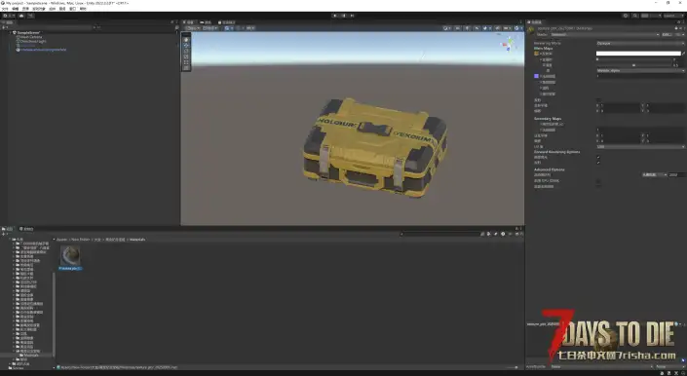Toggle scene audio in the Scene toolbar
This screenshot has width=687, height=376.
click(x=477, y=28)
